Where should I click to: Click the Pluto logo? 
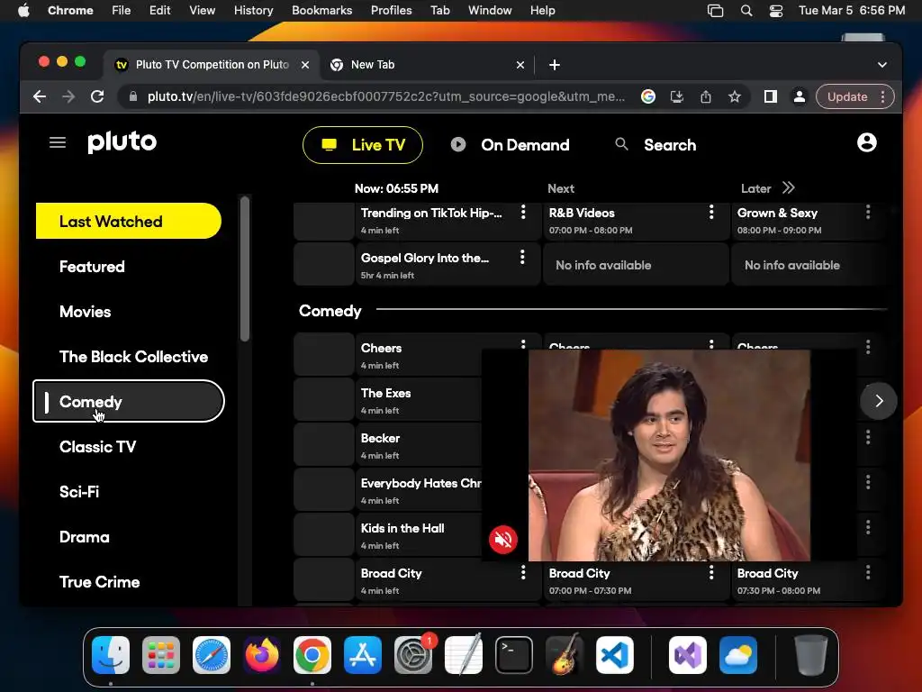pos(122,141)
